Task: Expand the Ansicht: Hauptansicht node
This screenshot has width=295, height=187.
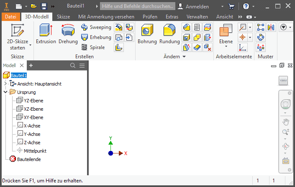Action: pyautogui.click(x=5, y=84)
